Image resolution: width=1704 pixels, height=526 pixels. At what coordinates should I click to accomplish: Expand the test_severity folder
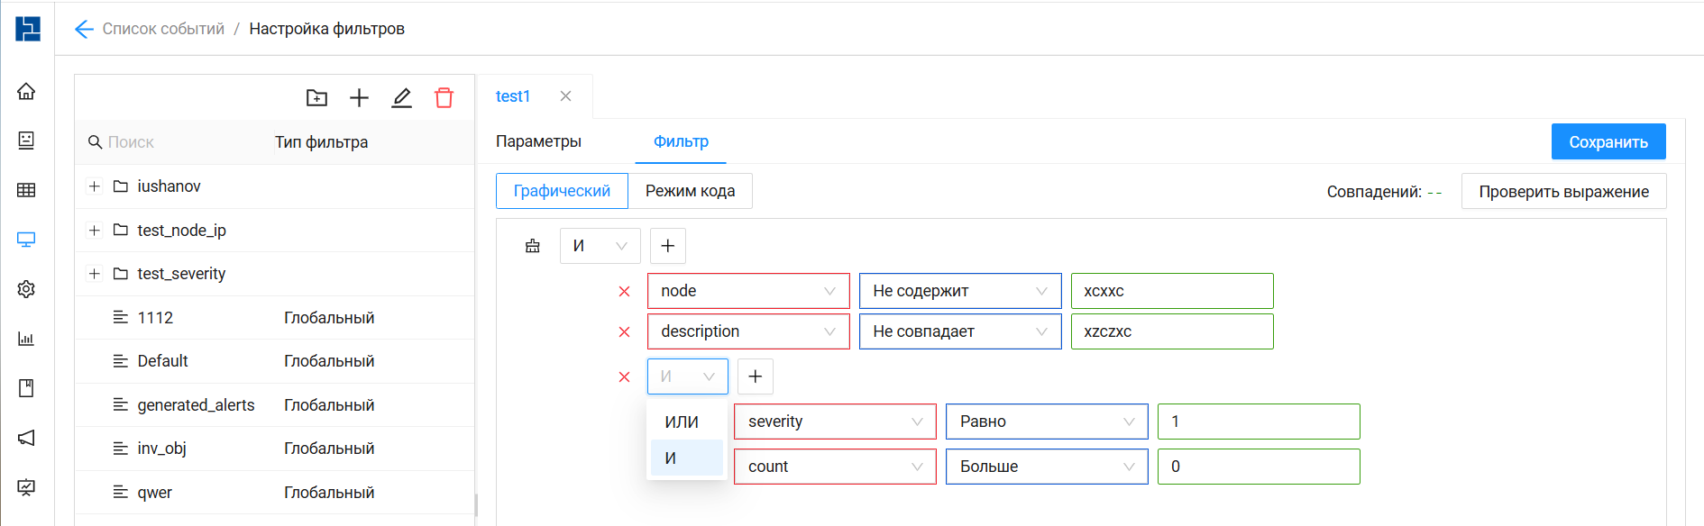[x=95, y=274]
